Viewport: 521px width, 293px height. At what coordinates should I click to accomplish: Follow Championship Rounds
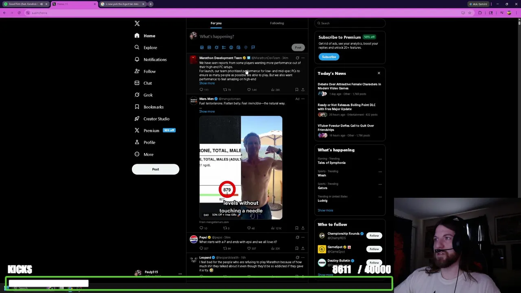point(374,236)
